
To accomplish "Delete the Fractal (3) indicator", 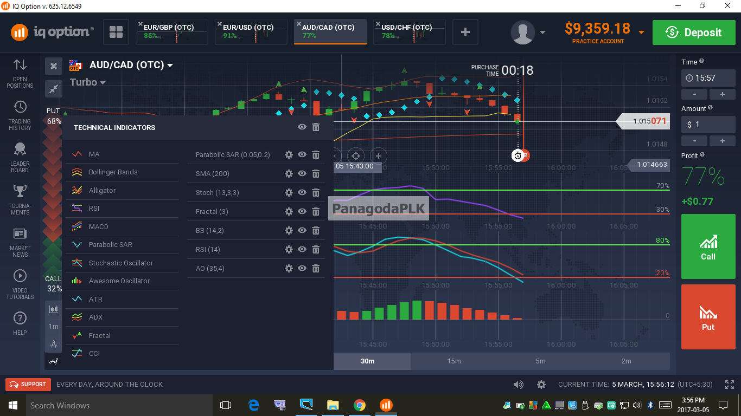I will (316, 211).
